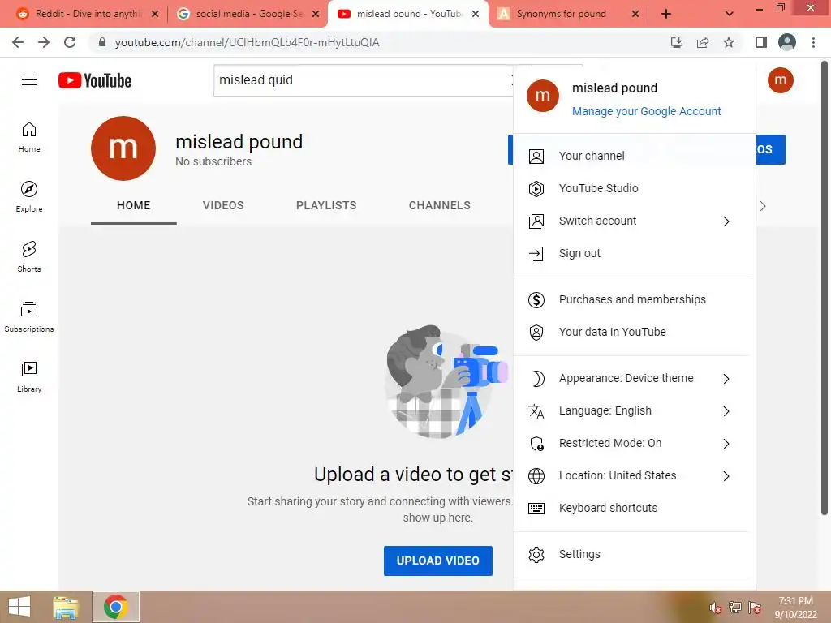Expand the Appearance submenu arrow

(x=726, y=379)
